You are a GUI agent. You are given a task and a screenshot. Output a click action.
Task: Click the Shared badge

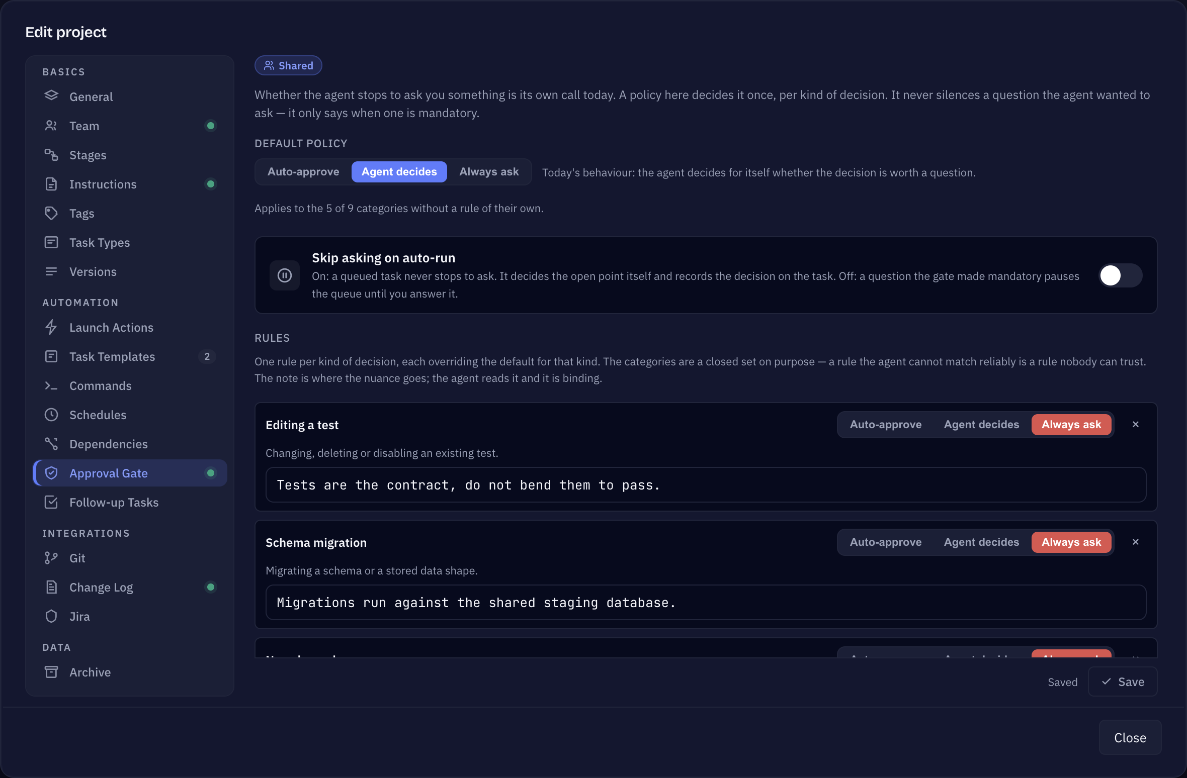(288, 65)
